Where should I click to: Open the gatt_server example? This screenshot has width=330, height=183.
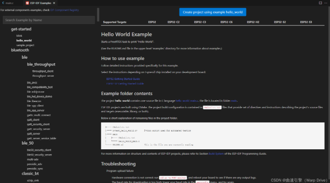[x=33, y=133]
